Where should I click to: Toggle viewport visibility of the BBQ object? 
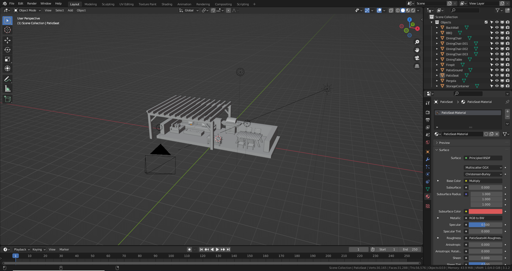(497, 33)
